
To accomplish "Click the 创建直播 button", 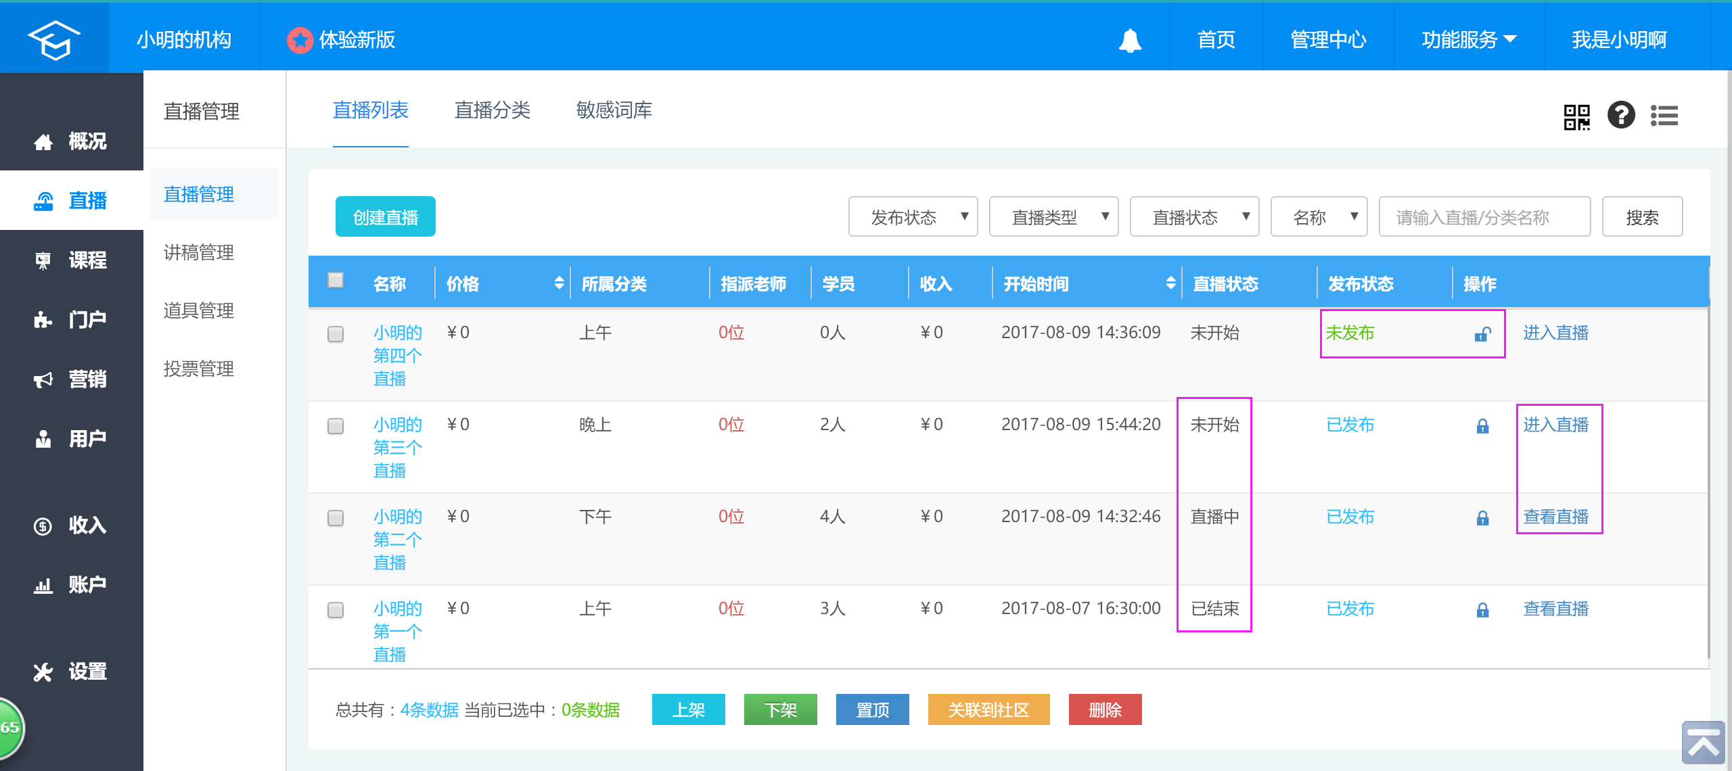I will (x=385, y=217).
